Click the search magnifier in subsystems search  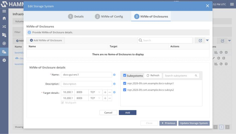point(196,76)
